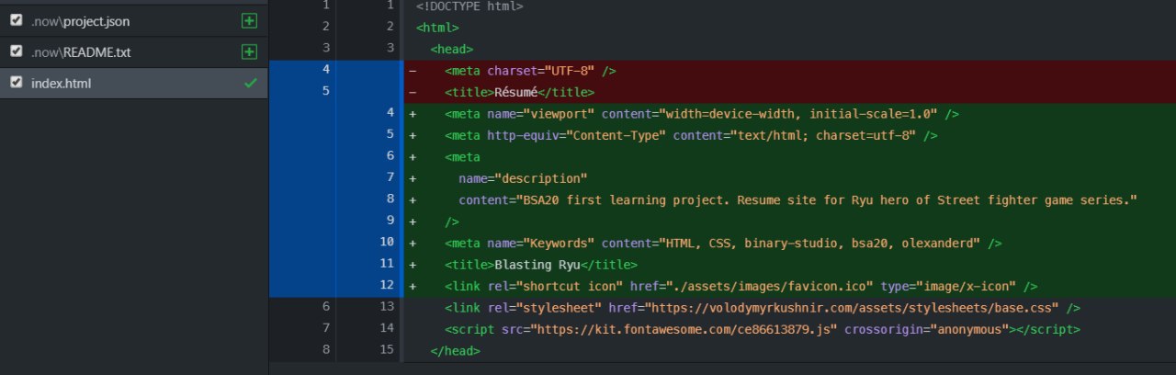Click the added closing /> line
The width and height of the screenshot is (1176, 375).
click(x=790, y=222)
